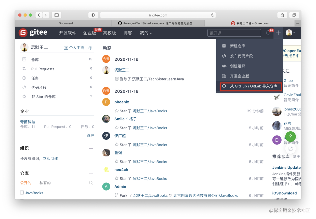
Task: Click the plus icon next to 仓库
Action: [x=91, y=174]
